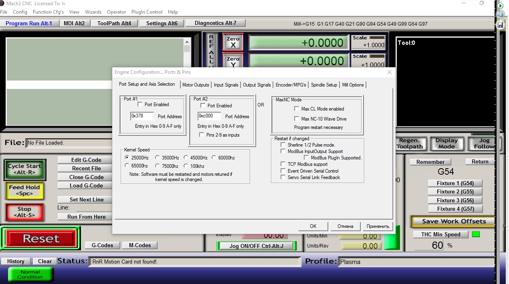Switch to ToolPath Alt4 screen
Screen dimensions: 509x284
point(114,23)
